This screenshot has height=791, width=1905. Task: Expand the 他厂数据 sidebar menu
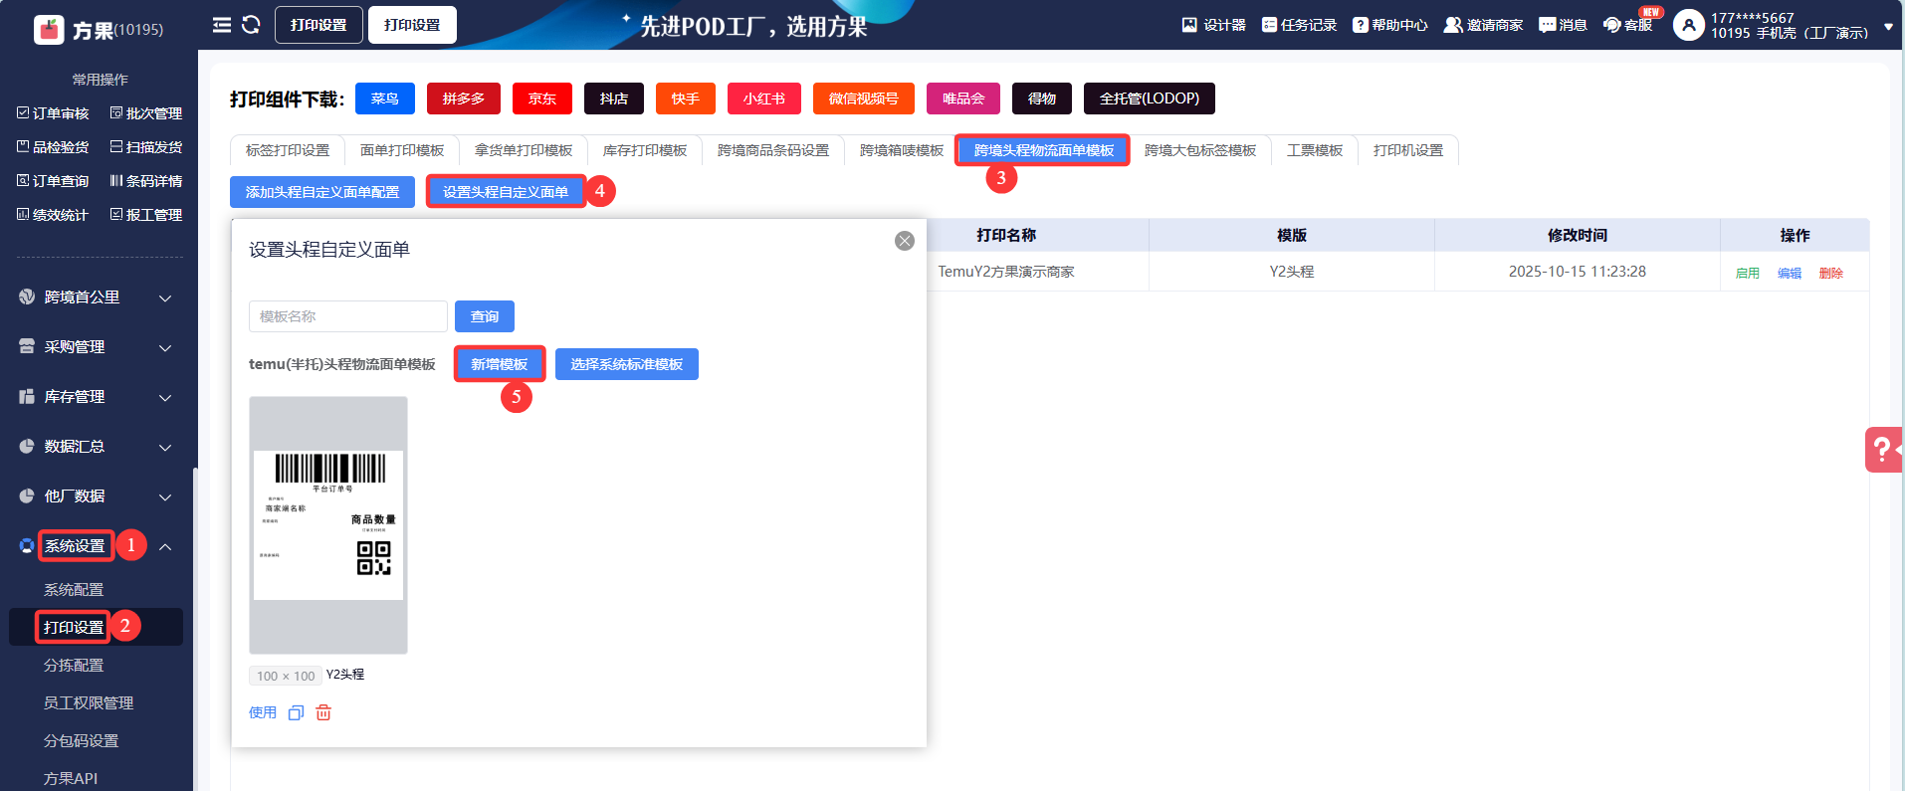pyautogui.click(x=97, y=496)
